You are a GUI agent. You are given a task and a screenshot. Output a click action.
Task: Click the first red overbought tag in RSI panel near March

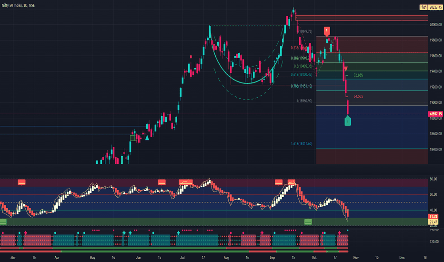tap(21, 182)
